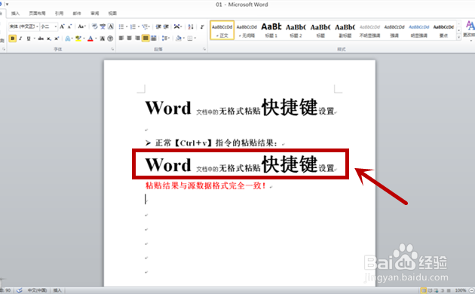Screen dimensions: 475x294
Task: Apply Text Effects icon
Action: click(x=68, y=38)
